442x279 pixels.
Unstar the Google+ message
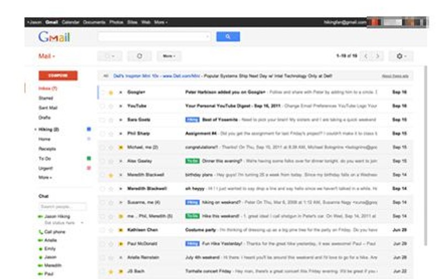(111, 93)
